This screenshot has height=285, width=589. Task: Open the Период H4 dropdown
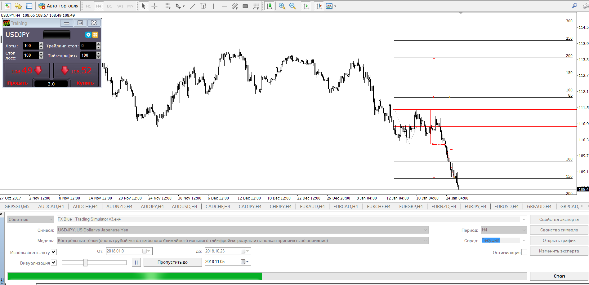point(504,230)
